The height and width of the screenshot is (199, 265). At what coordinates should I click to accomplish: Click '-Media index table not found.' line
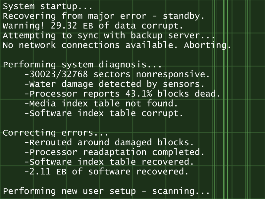pos(101,103)
